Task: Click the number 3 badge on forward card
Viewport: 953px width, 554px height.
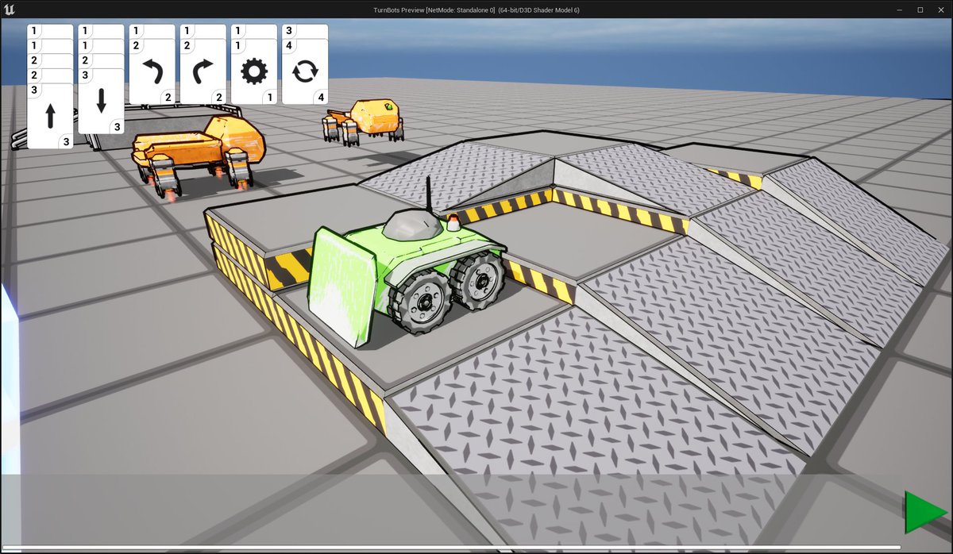Action: click(x=65, y=141)
